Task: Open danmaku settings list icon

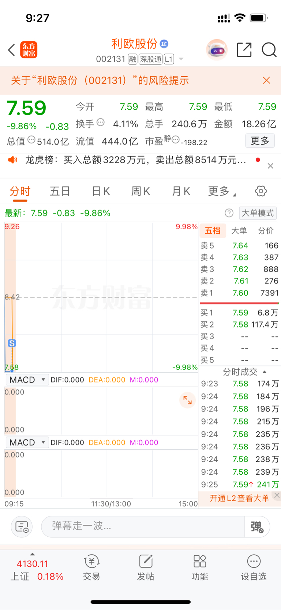Action: pyautogui.click(x=22, y=527)
